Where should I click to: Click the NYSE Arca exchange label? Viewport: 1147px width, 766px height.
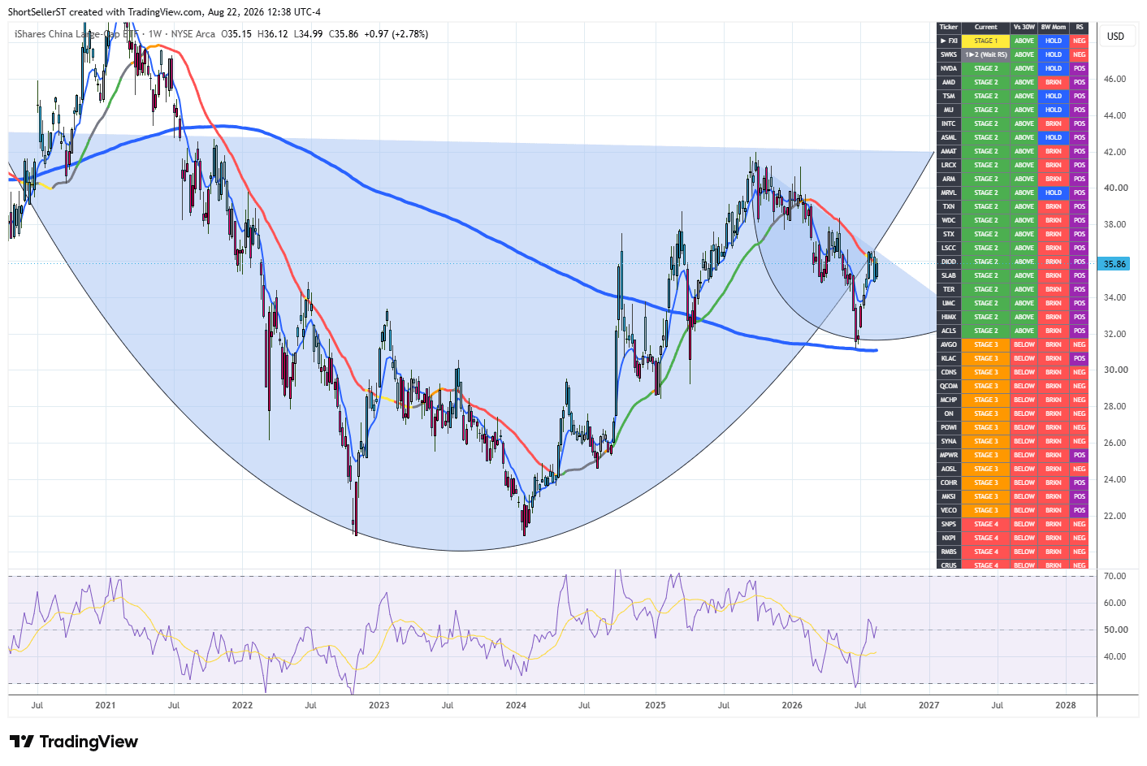pos(193,34)
